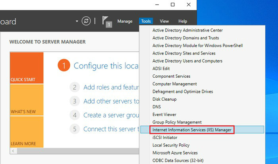Viewport: 278px width, 164px height.
Task: Open the Help menu
Action: coord(183,21)
